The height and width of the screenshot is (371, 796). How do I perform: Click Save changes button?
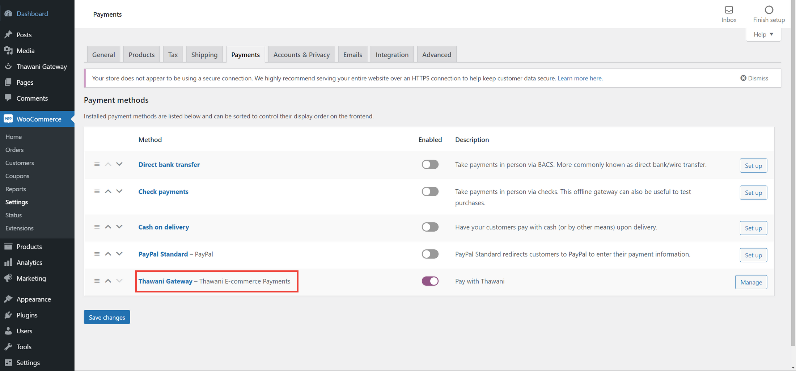coord(107,317)
